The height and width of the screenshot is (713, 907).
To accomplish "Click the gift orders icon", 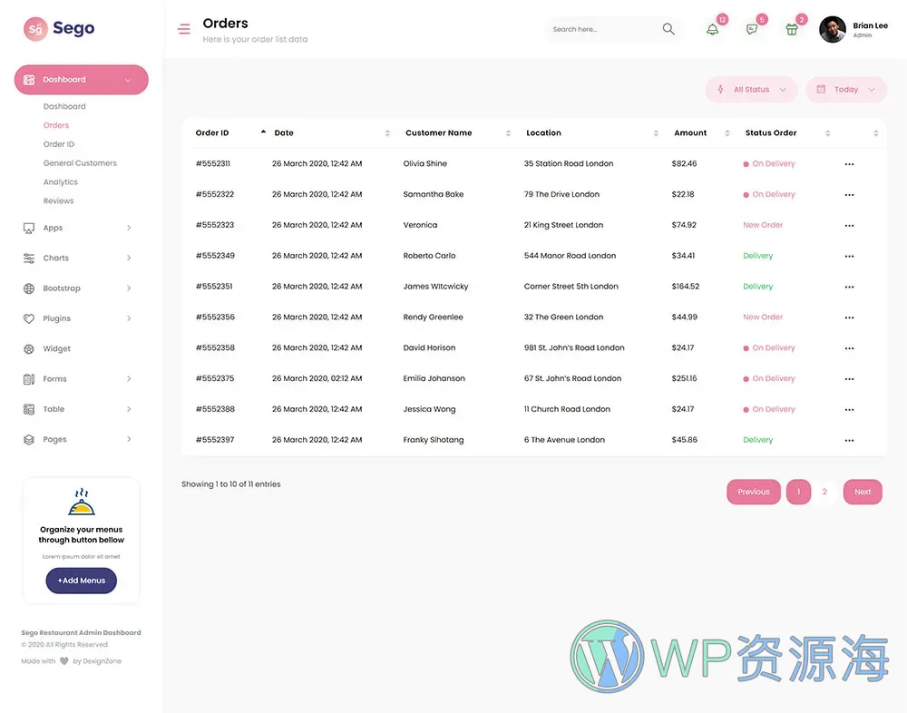I will [x=791, y=29].
